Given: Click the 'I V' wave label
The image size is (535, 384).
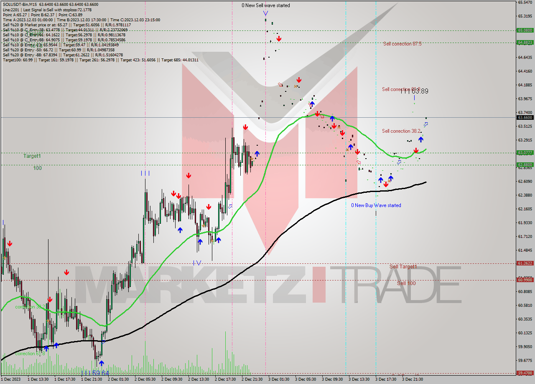Looking at the screenshot, I should [197, 263].
